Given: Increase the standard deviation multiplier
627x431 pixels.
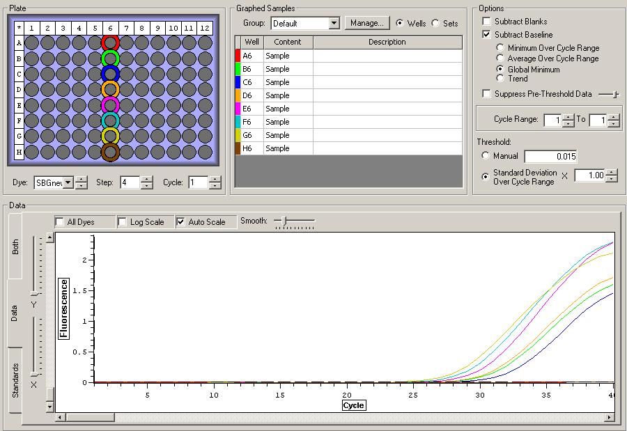Looking at the screenshot, I should [612, 172].
